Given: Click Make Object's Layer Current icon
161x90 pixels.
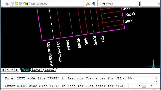Looking at the screenshot, I should [x=88, y=4].
